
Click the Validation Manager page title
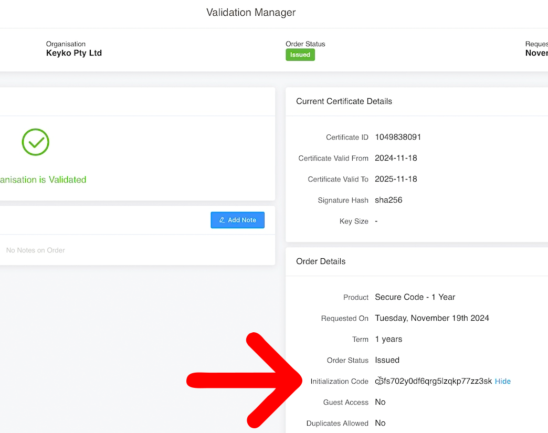pyautogui.click(x=250, y=12)
